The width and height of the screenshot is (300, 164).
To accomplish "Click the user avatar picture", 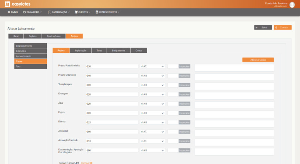I will (x=292, y=5).
